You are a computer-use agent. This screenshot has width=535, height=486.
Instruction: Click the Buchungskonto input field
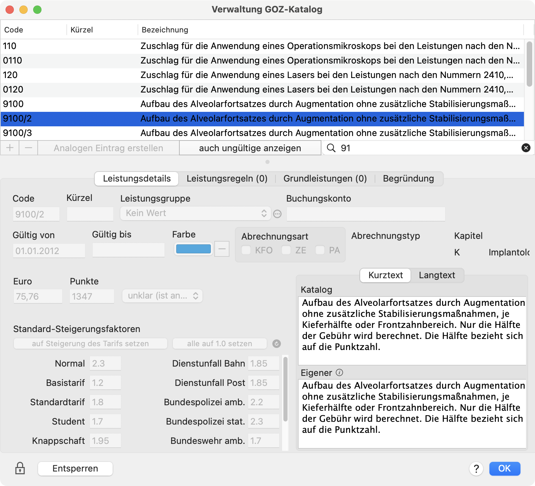click(366, 214)
